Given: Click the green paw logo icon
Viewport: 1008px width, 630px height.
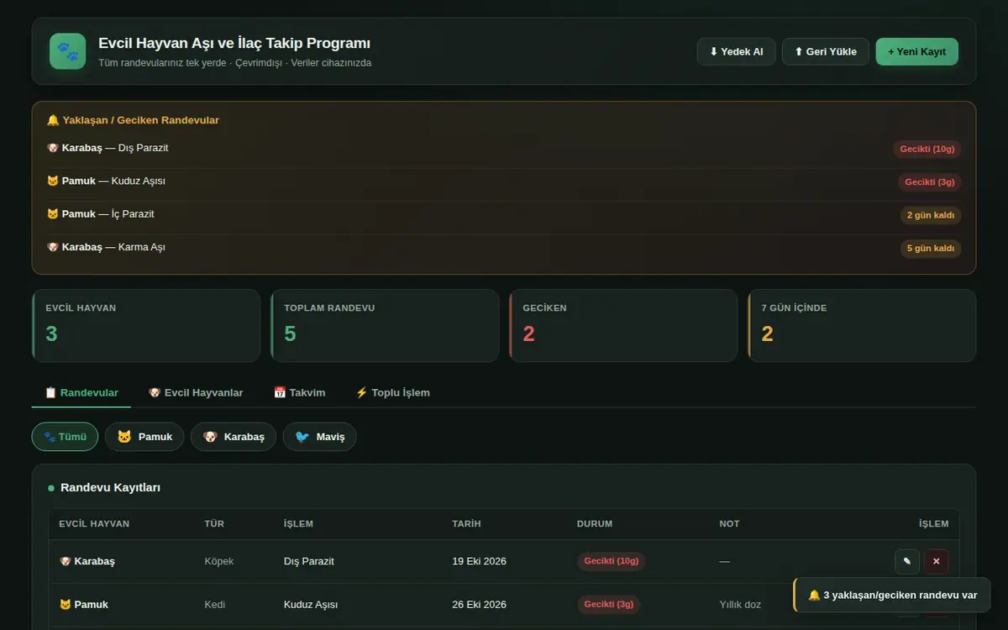Looking at the screenshot, I should click(x=67, y=51).
